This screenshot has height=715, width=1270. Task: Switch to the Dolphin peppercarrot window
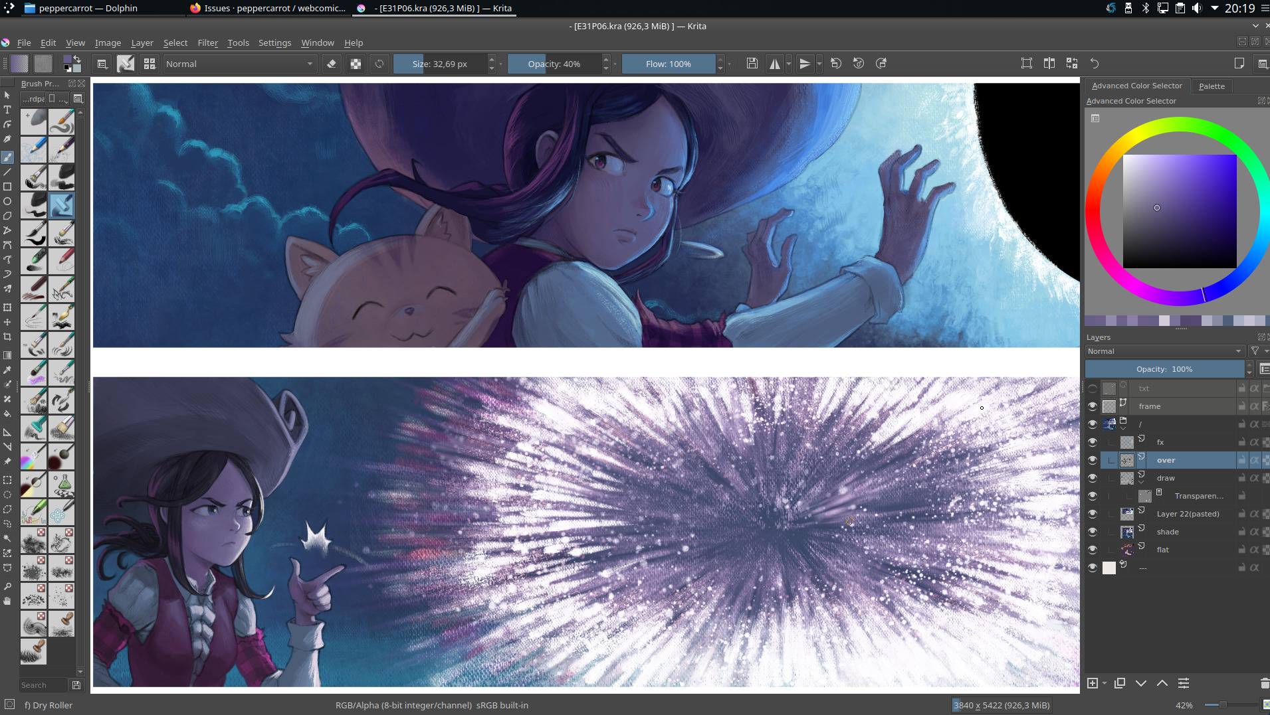click(88, 8)
